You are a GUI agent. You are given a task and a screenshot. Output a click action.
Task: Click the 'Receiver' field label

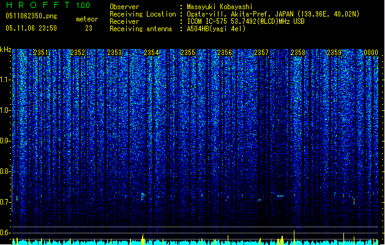point(124,21)
